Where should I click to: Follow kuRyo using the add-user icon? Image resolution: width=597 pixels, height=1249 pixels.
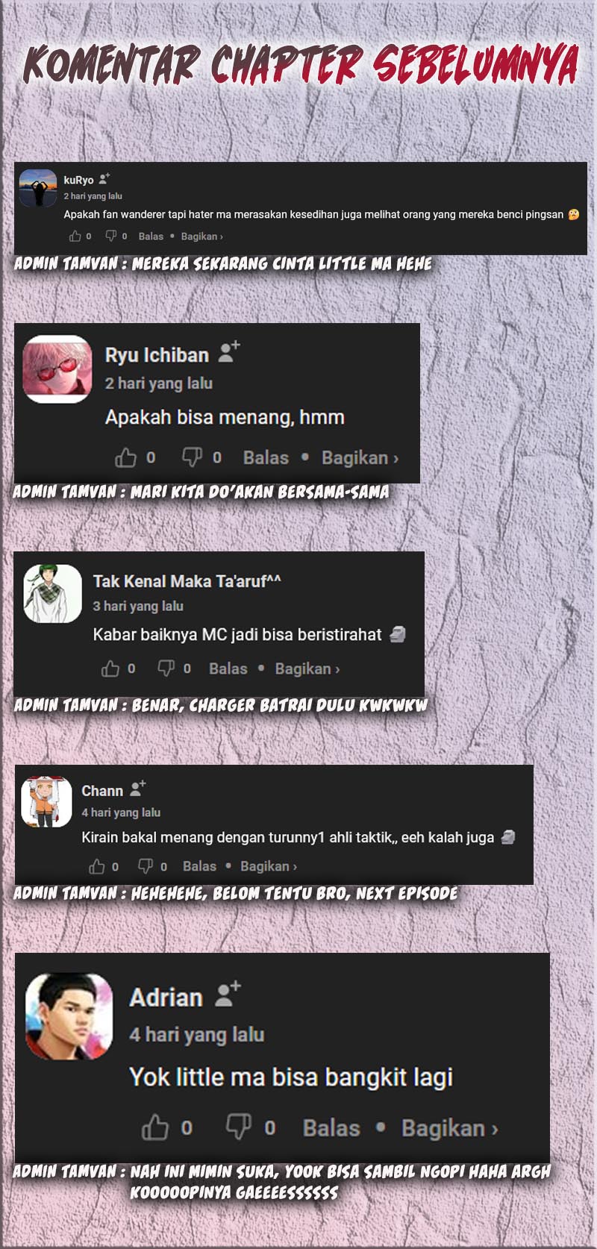click(x=104, y=179)
